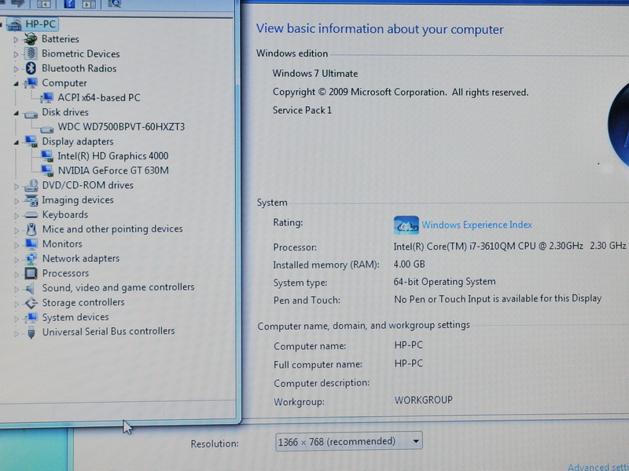Screen dimensions: 629x471
Task: Click the Imaging devices camera icon
Action: click(x=31, y=199)
